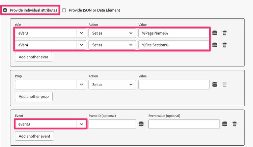Image resolution: width=253 pixels, height=147 pixels.
Task: Click Add another eVar button
Action: click(x=33, y=57)
